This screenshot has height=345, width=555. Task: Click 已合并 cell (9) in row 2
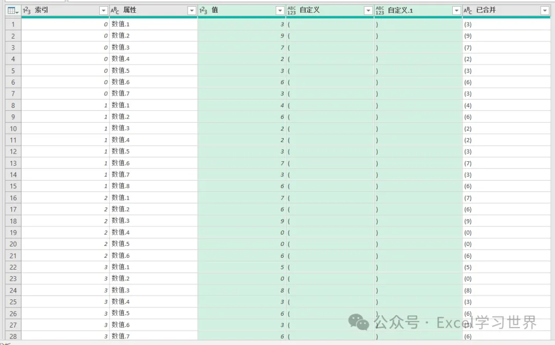click(506, 36)
